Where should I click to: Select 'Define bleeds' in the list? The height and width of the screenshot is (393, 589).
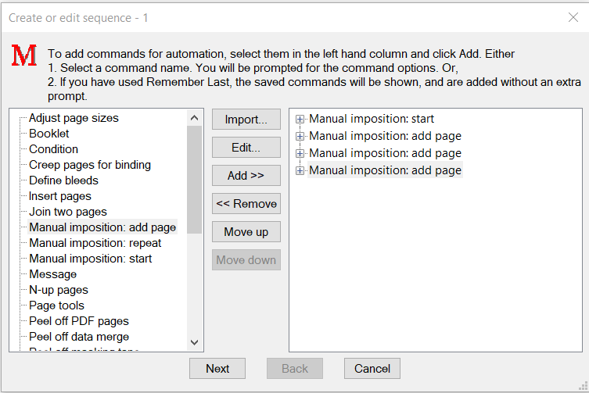coord(63,180)
